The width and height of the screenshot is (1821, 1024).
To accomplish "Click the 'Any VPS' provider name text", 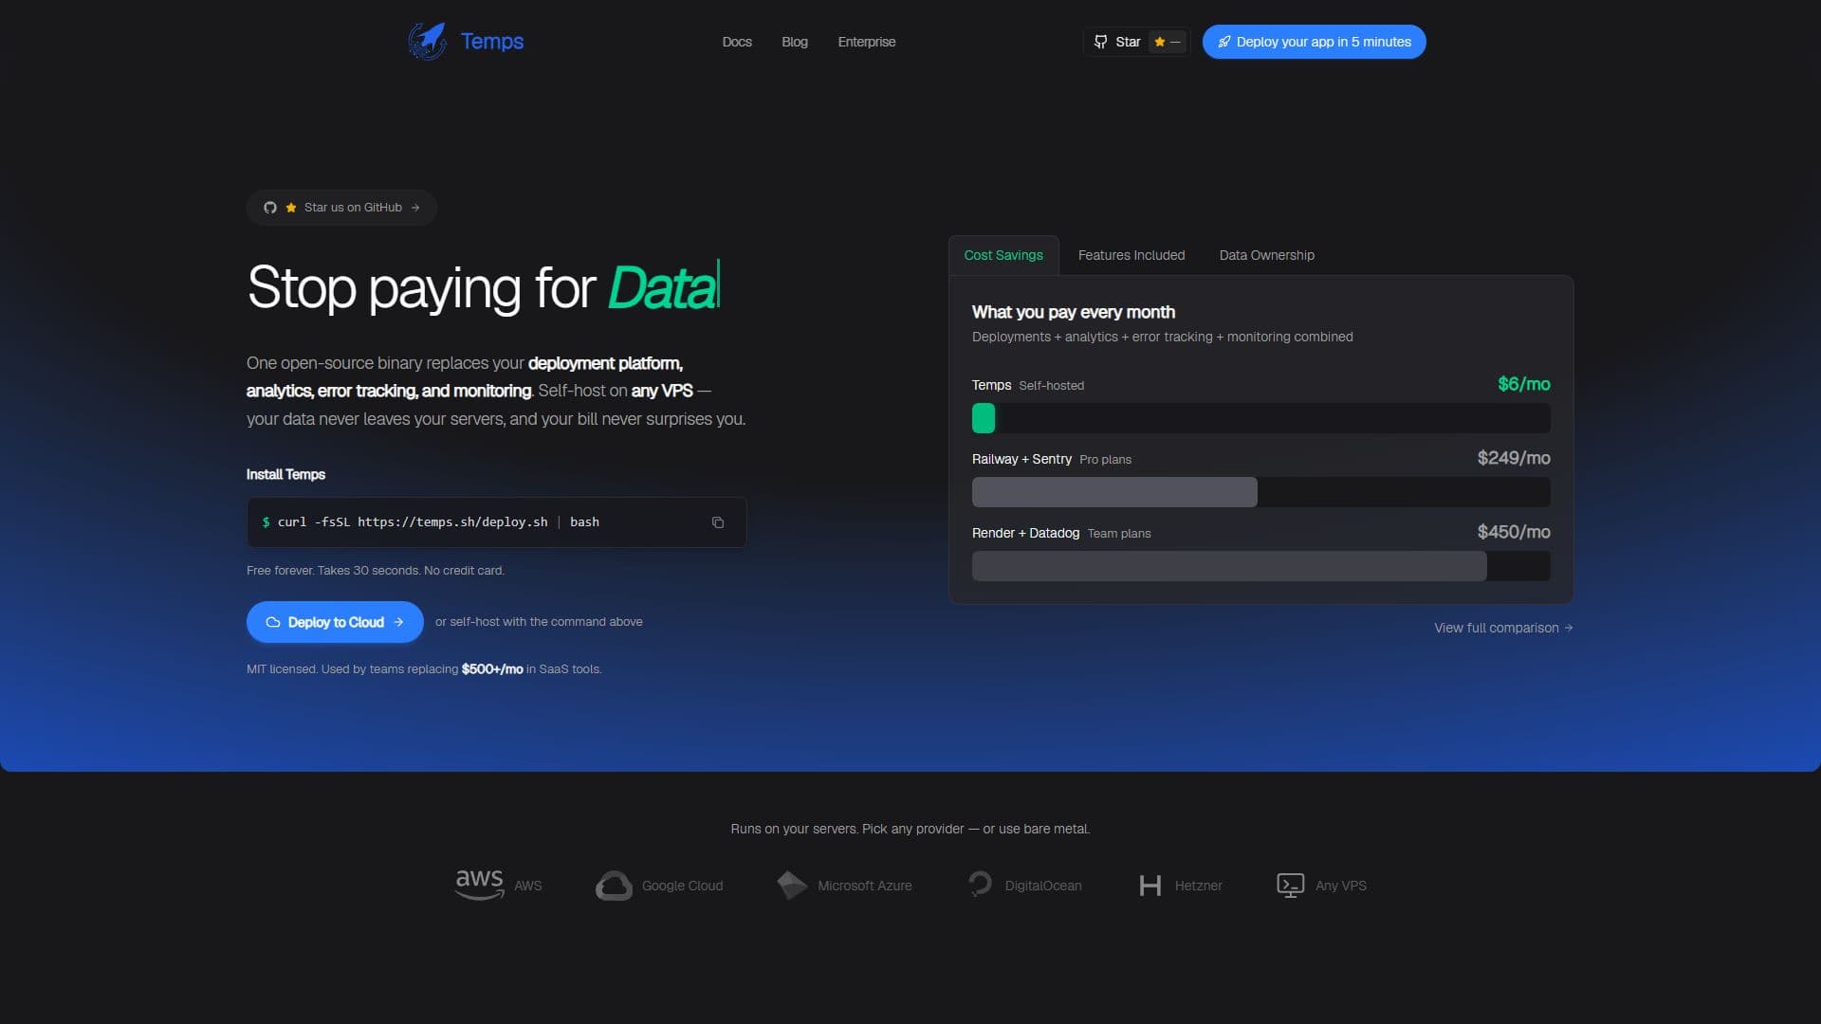I will (x=1340, y=886).
